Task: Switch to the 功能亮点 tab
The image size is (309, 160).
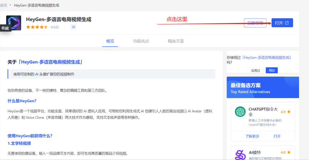Action: (x=141, y=41)
